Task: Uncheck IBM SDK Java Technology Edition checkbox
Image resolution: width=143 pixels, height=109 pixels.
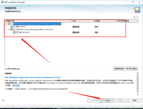Action: [x=12, y=30]
